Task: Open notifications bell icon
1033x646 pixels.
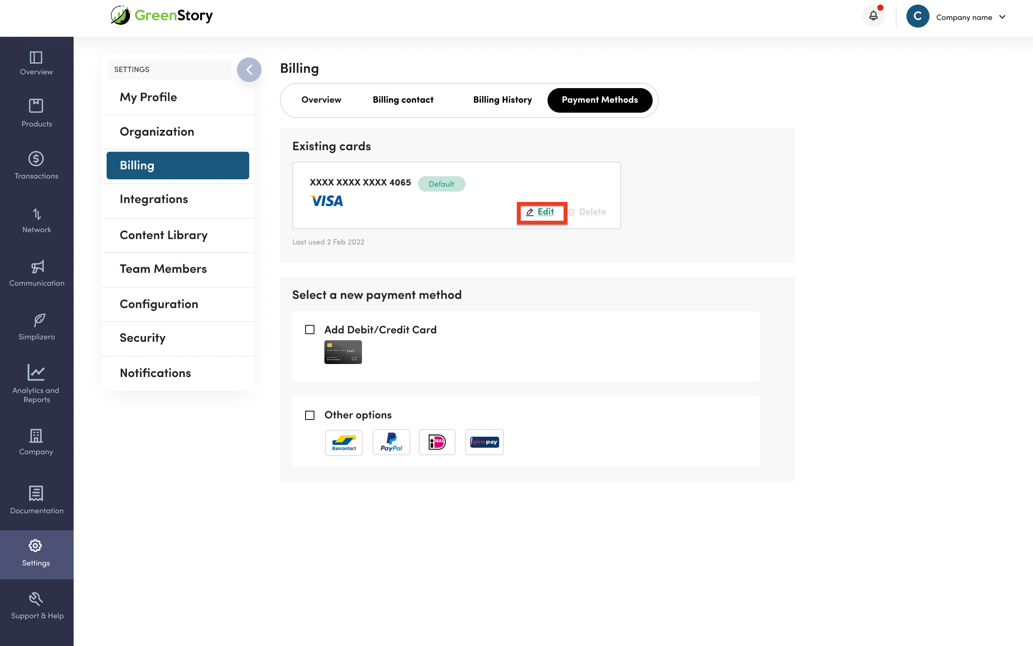Action: point(873,16)
